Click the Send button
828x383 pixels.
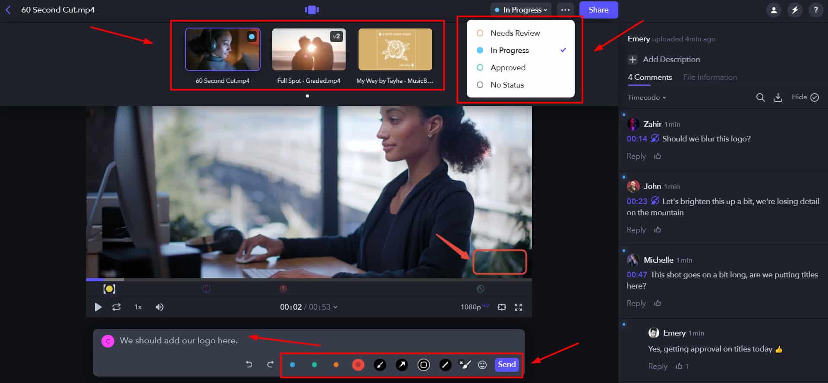pyautogui.click(x=507, y=364)
